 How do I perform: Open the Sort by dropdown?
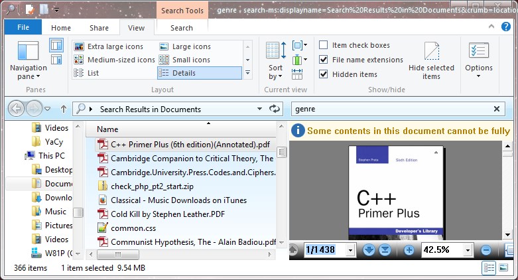click(275, 60)
